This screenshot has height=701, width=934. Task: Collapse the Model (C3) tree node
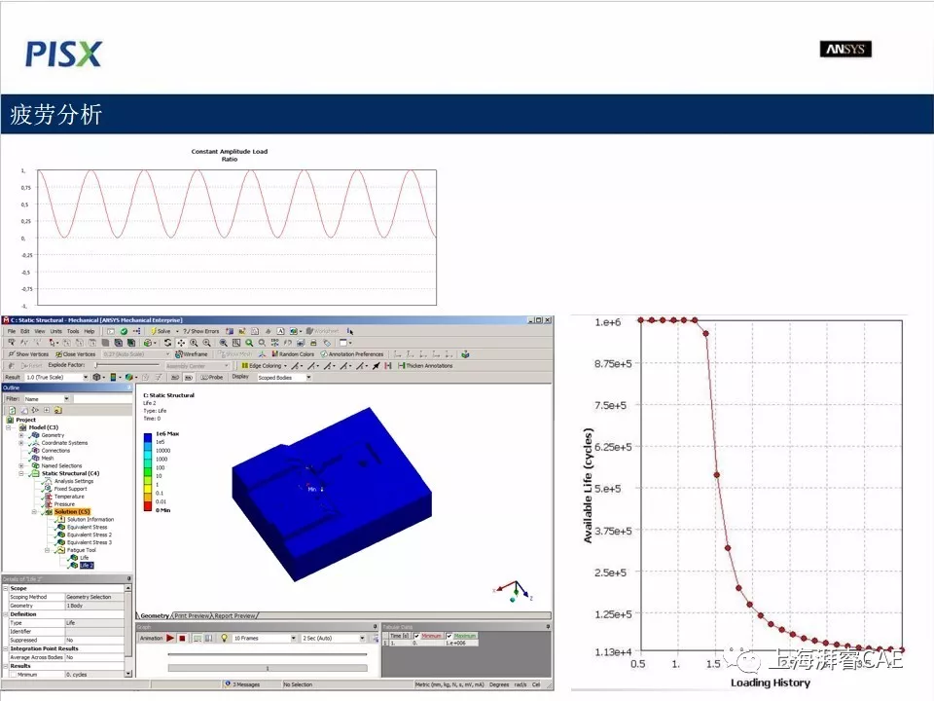pos(9,427)
